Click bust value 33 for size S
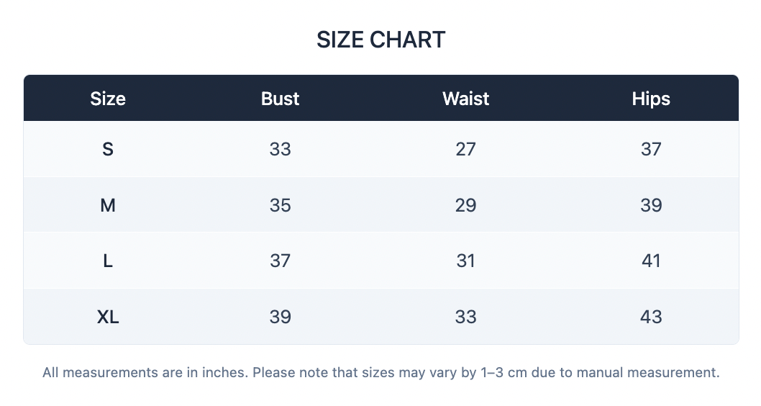Screen dimensions: 761x406 (x=280, y=149)
